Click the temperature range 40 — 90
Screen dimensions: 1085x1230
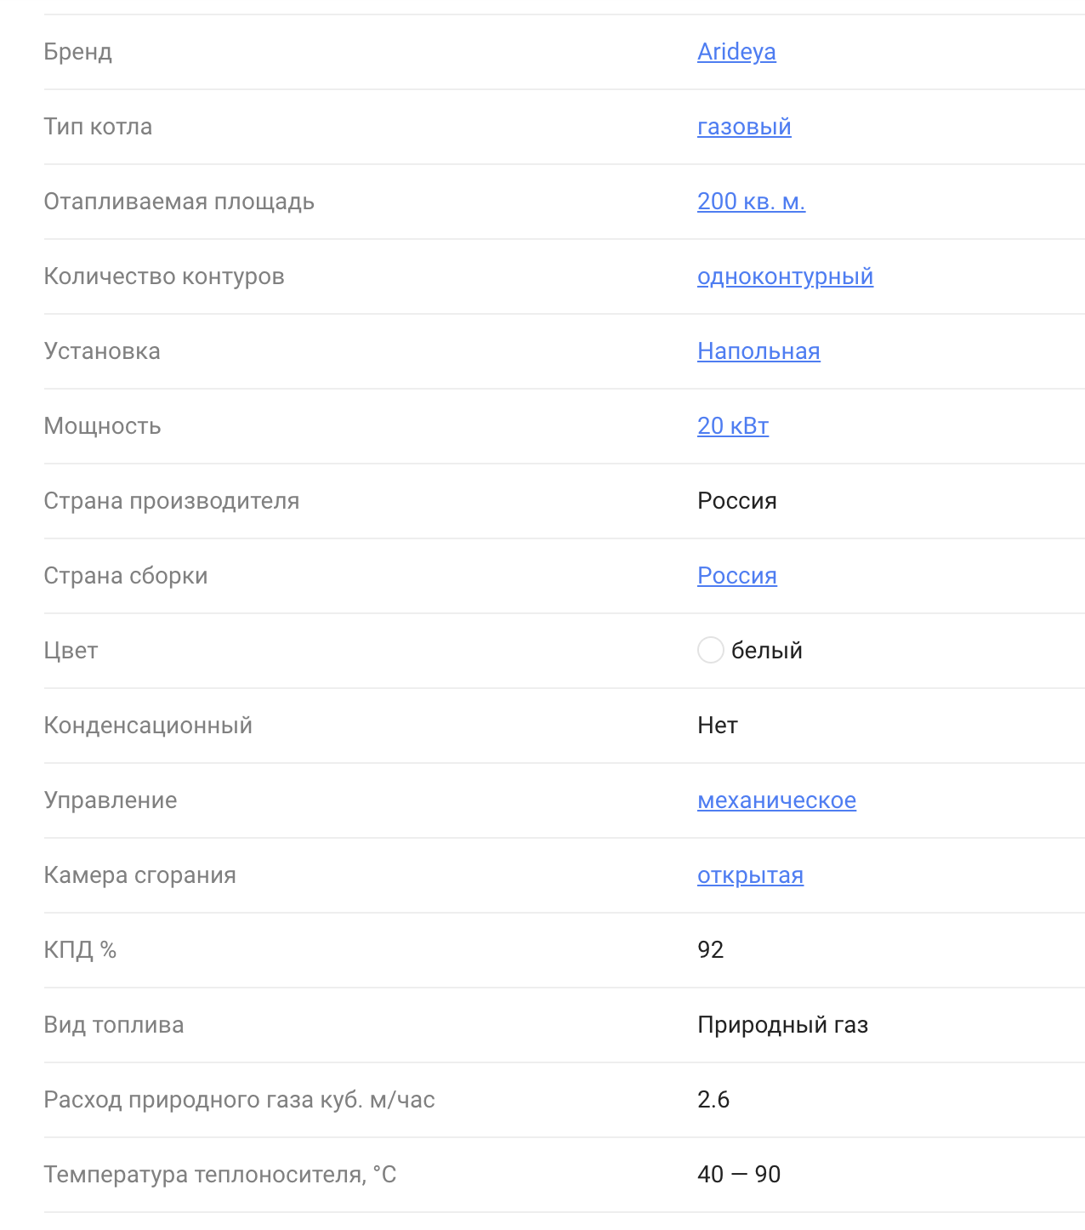[739, 1175]
